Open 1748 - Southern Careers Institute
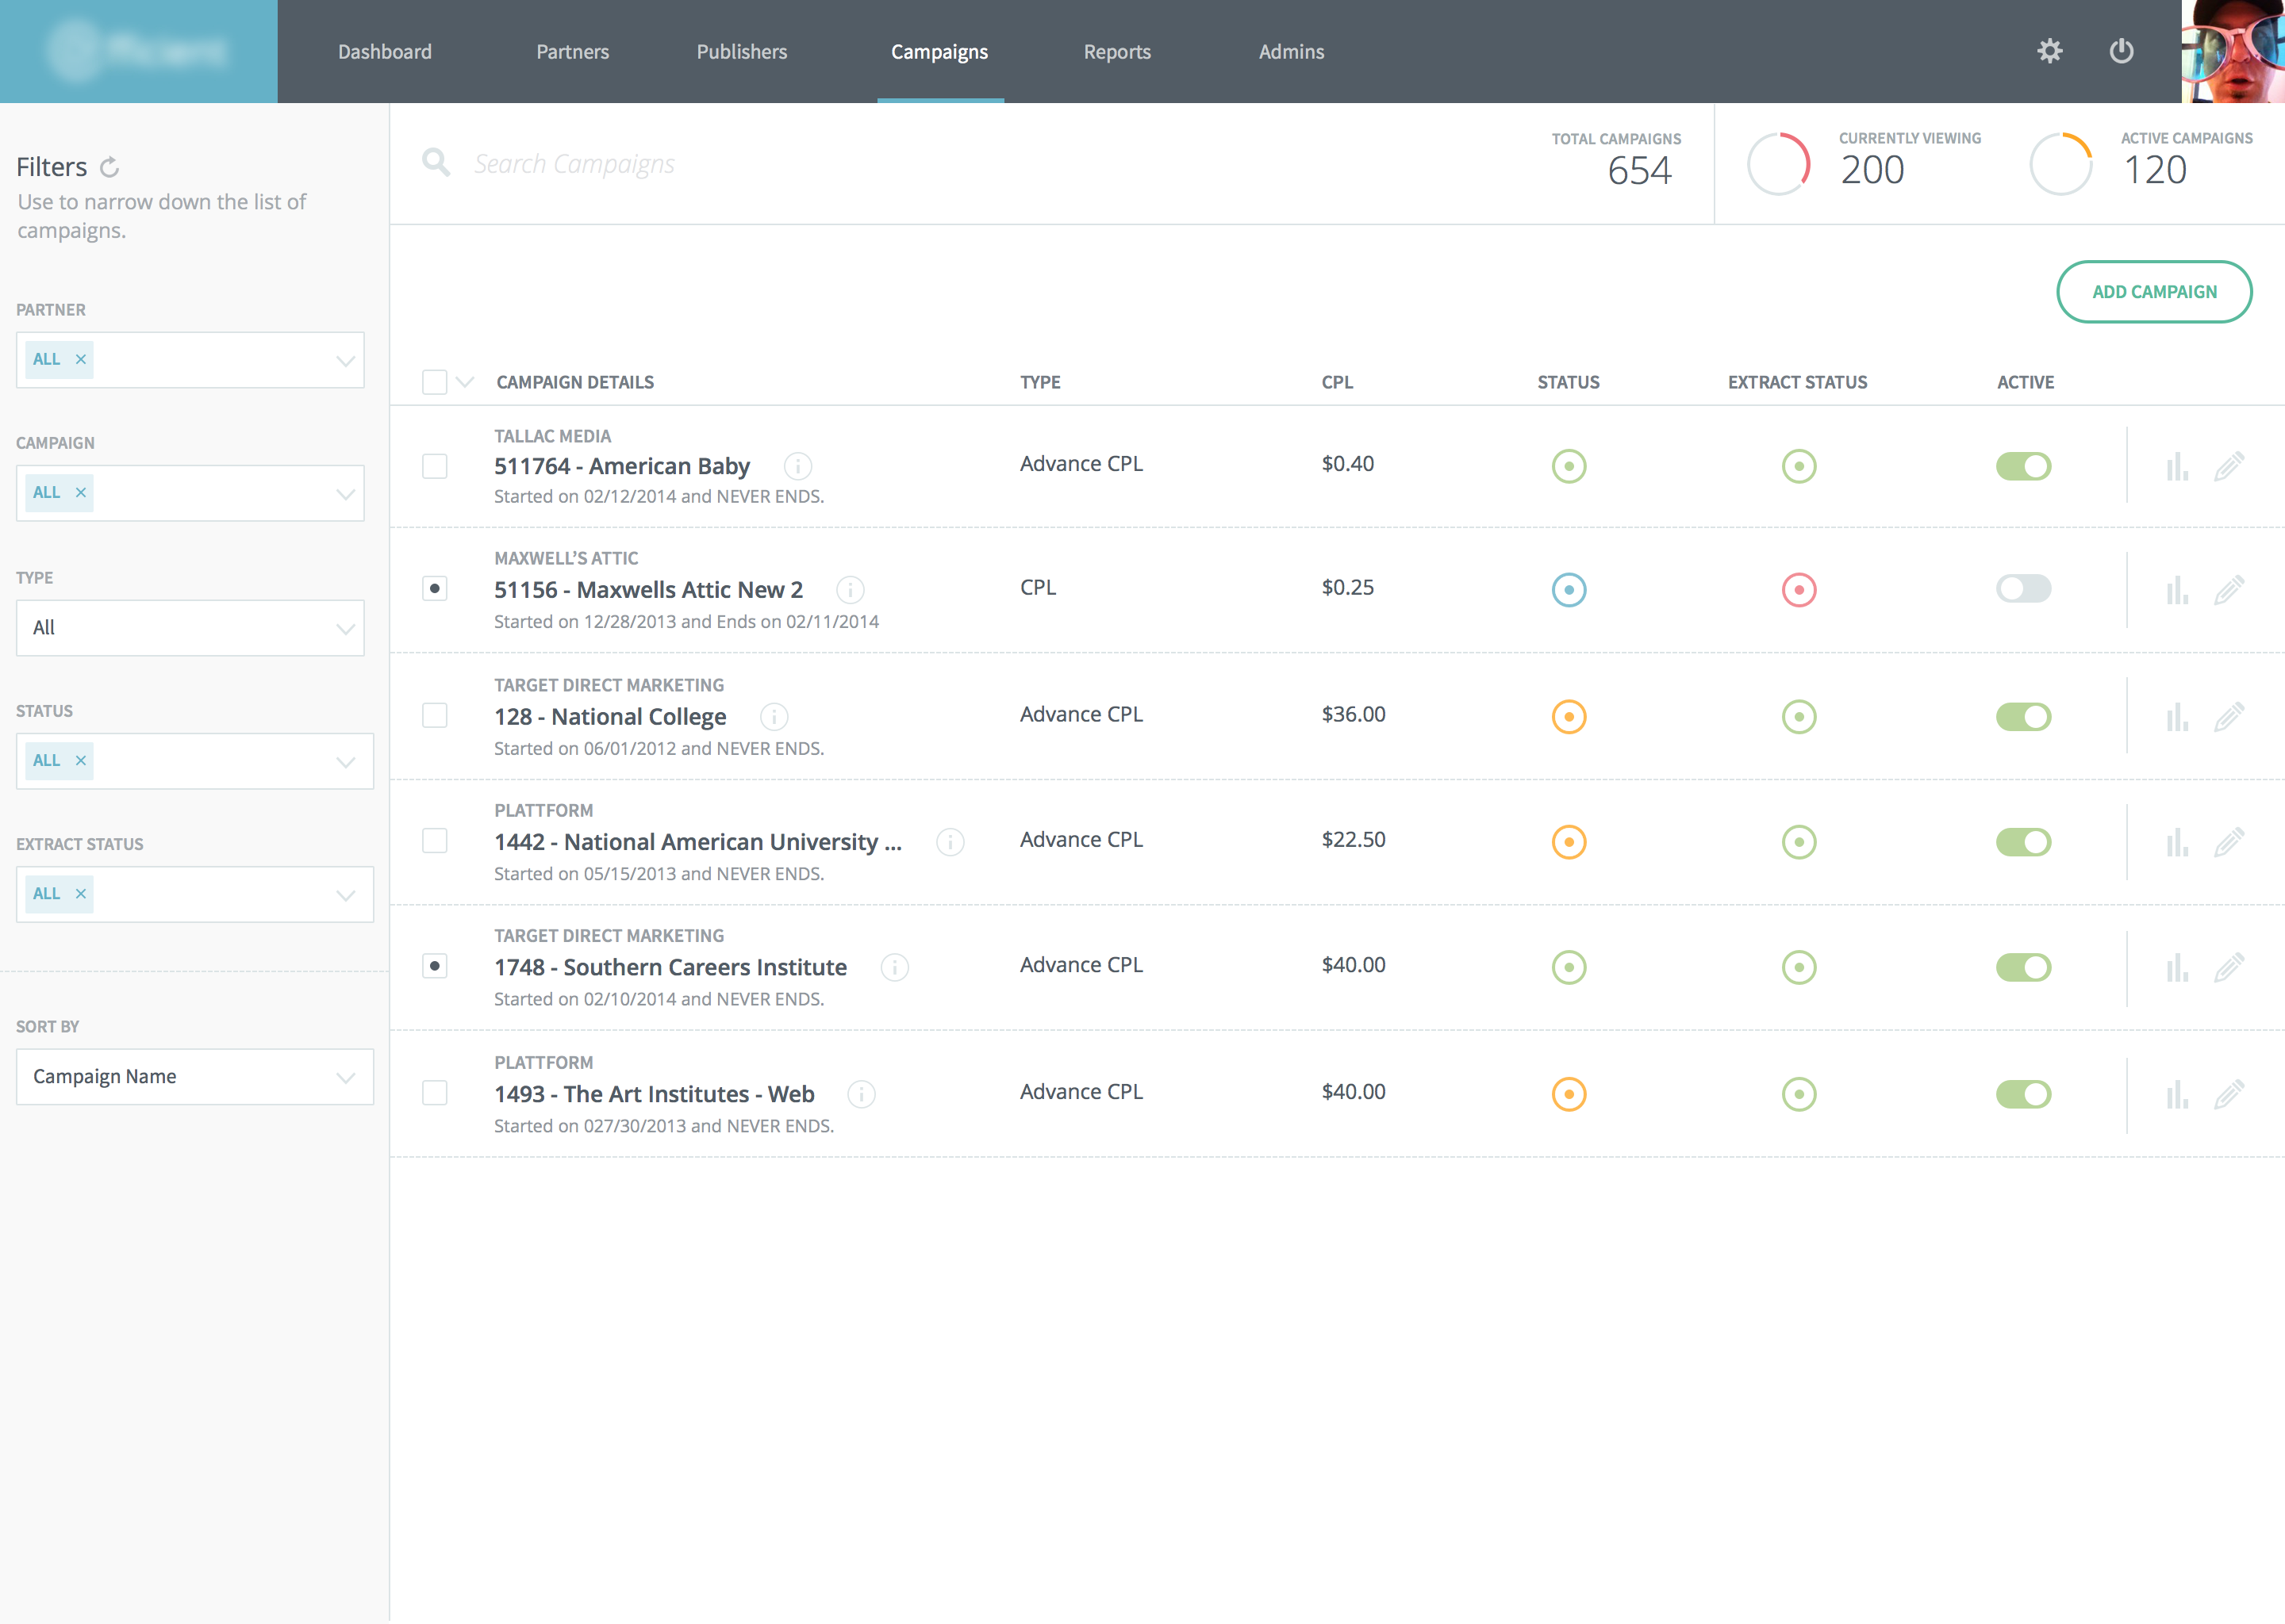Image resolution: width=2285 pixels, height=1624 pixels. (x=670, y=967)
